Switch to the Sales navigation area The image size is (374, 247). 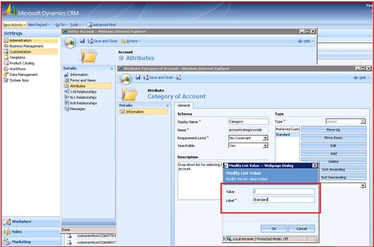[19, 231]
